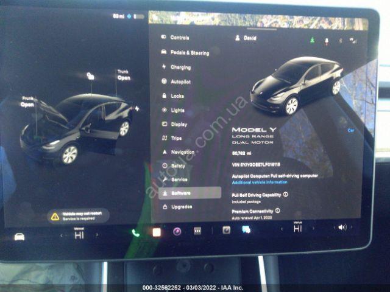Tap the blue snowflake icon beside range

pos(129,16)
